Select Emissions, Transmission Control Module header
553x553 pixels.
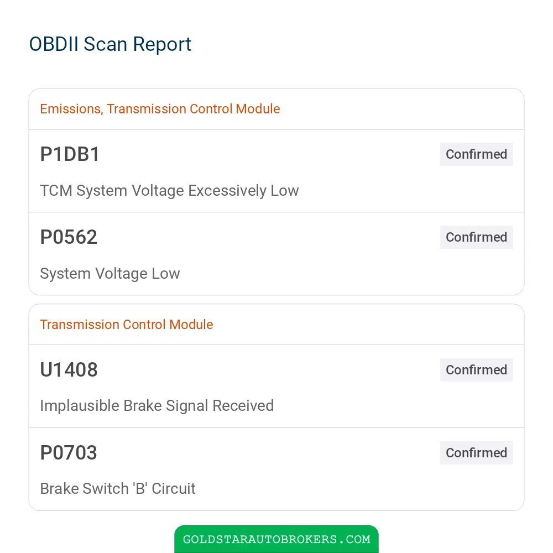(160, 109)
